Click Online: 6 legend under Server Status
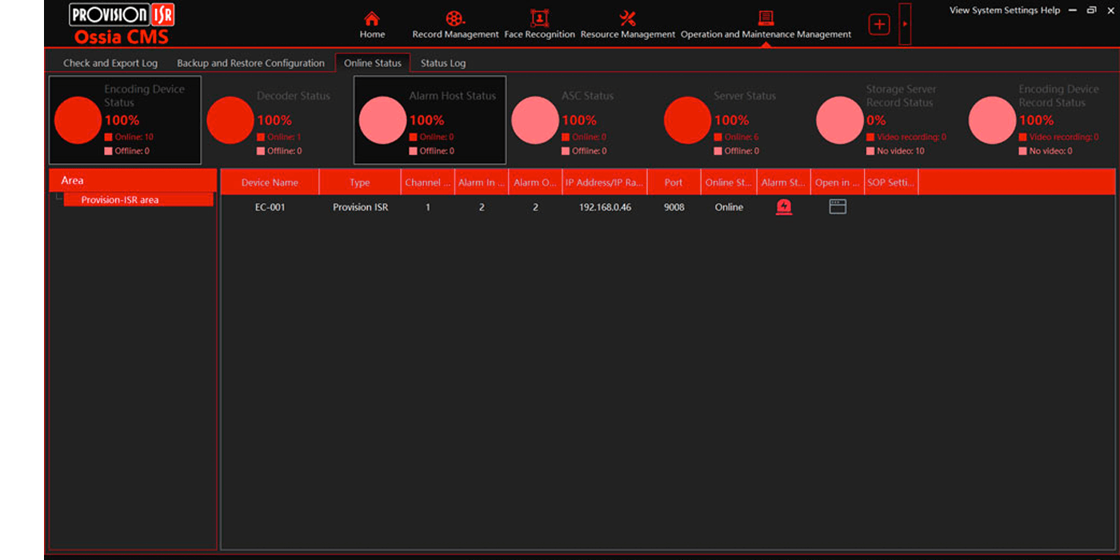 pyautogui.click(x=736, y=137)
